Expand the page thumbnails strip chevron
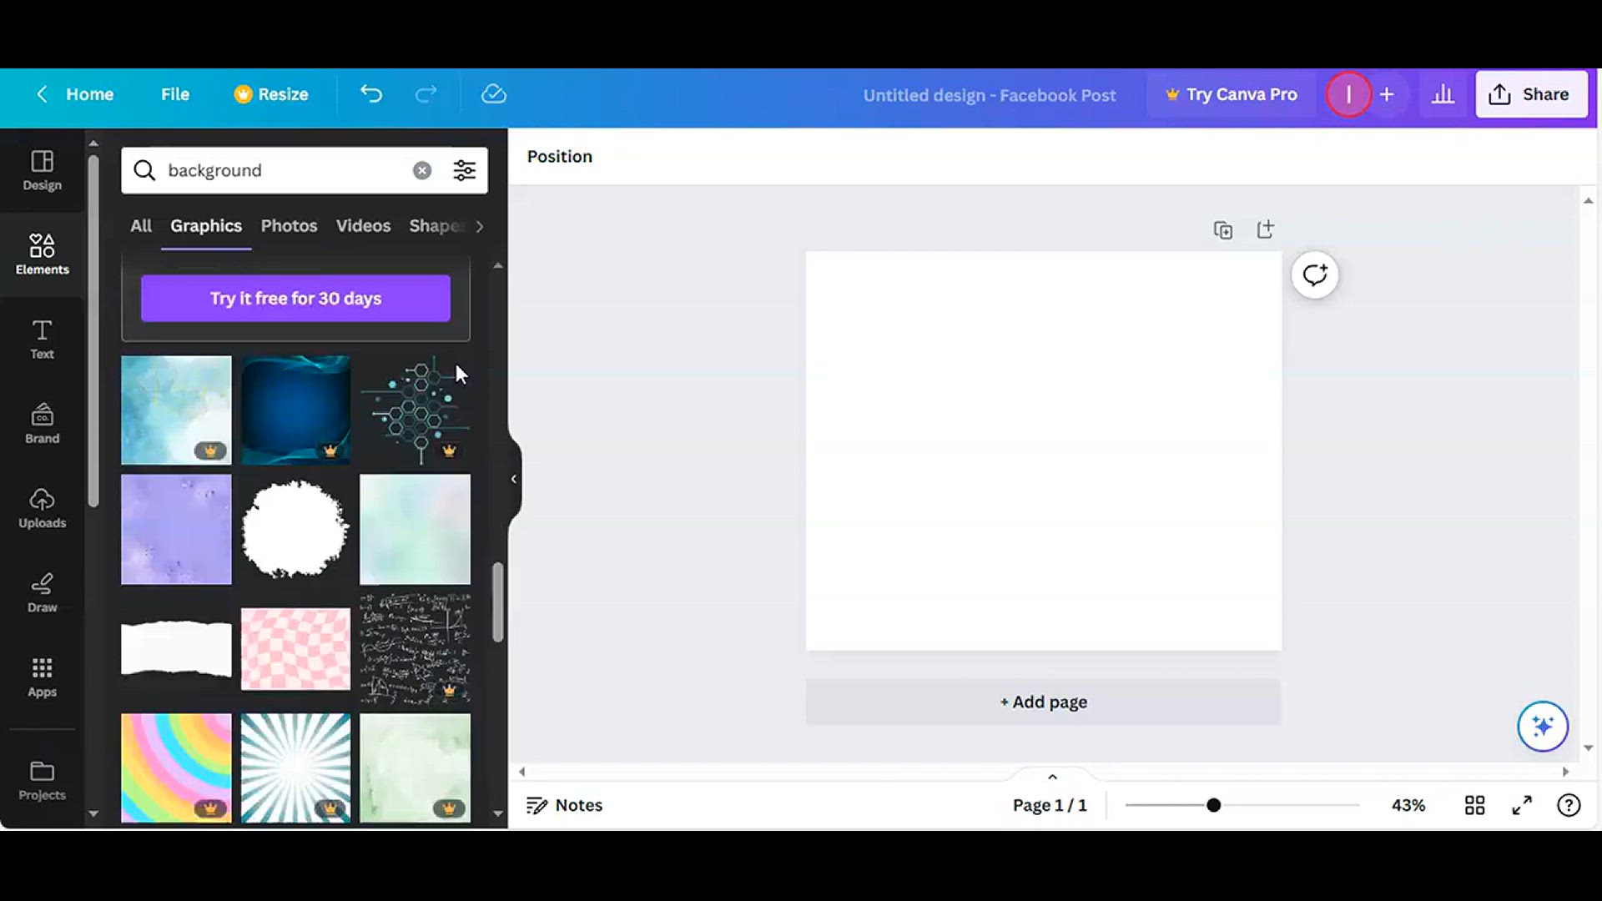Screen dimensions: 1602x901 pyautogui.click(x=1052, y=777)
